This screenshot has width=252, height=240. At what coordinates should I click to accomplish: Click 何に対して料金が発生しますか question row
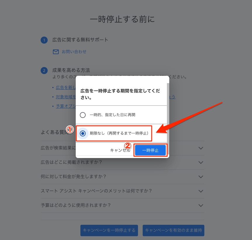pos(122,177)
